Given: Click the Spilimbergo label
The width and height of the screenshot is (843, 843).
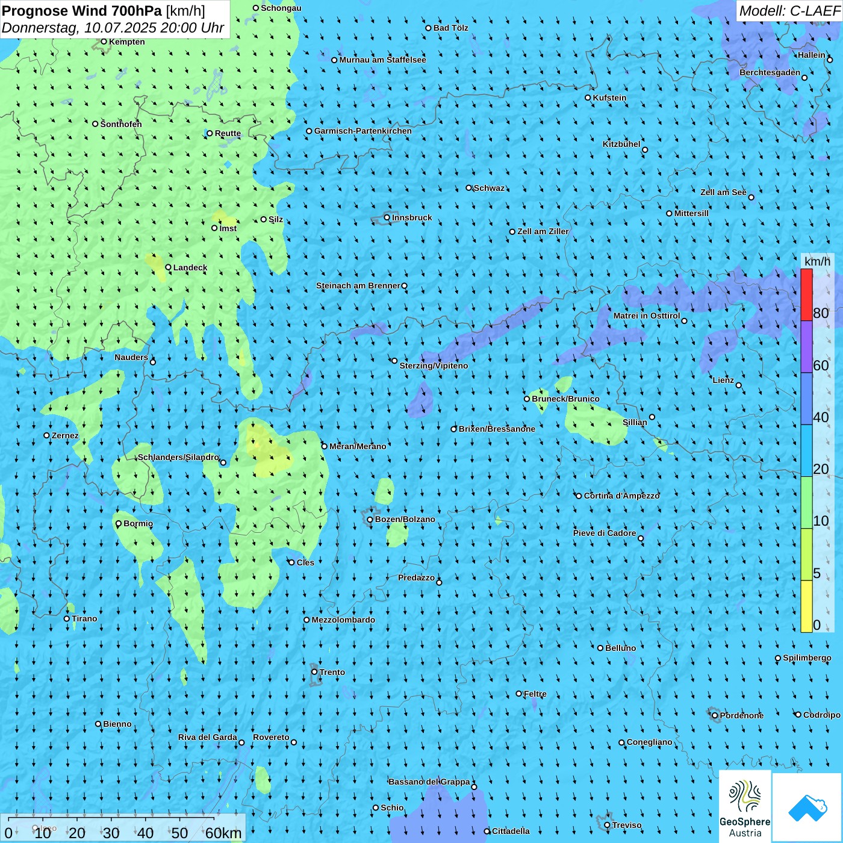Looking at the screenshot, I should click(807, 658).
